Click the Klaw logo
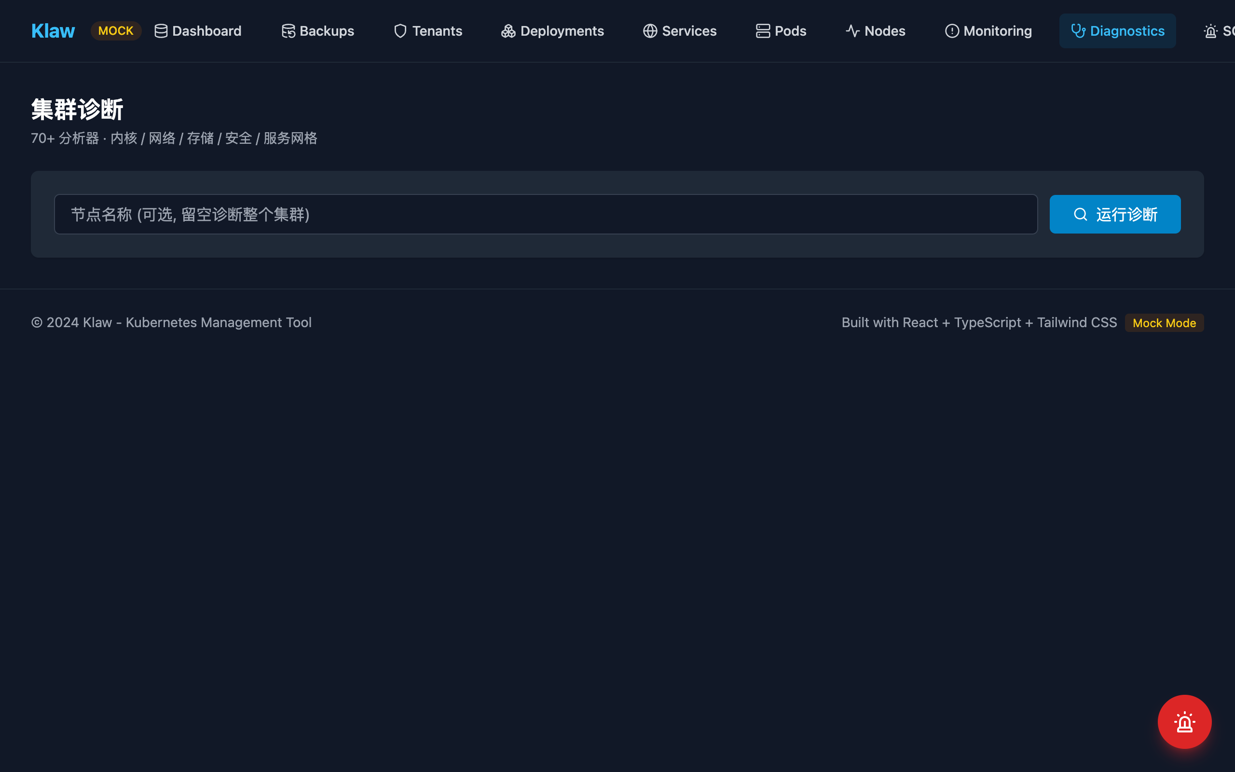The image size is (1235, 772). (53, 31)
